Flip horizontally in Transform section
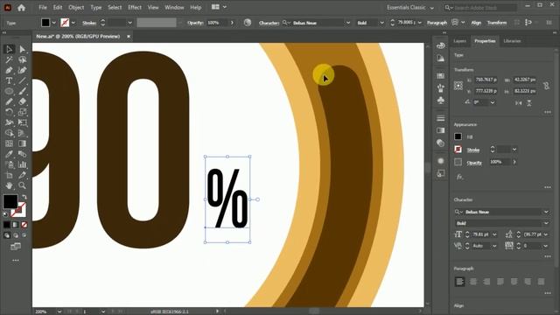Screen dimensions: 560x315 point(518,103)
